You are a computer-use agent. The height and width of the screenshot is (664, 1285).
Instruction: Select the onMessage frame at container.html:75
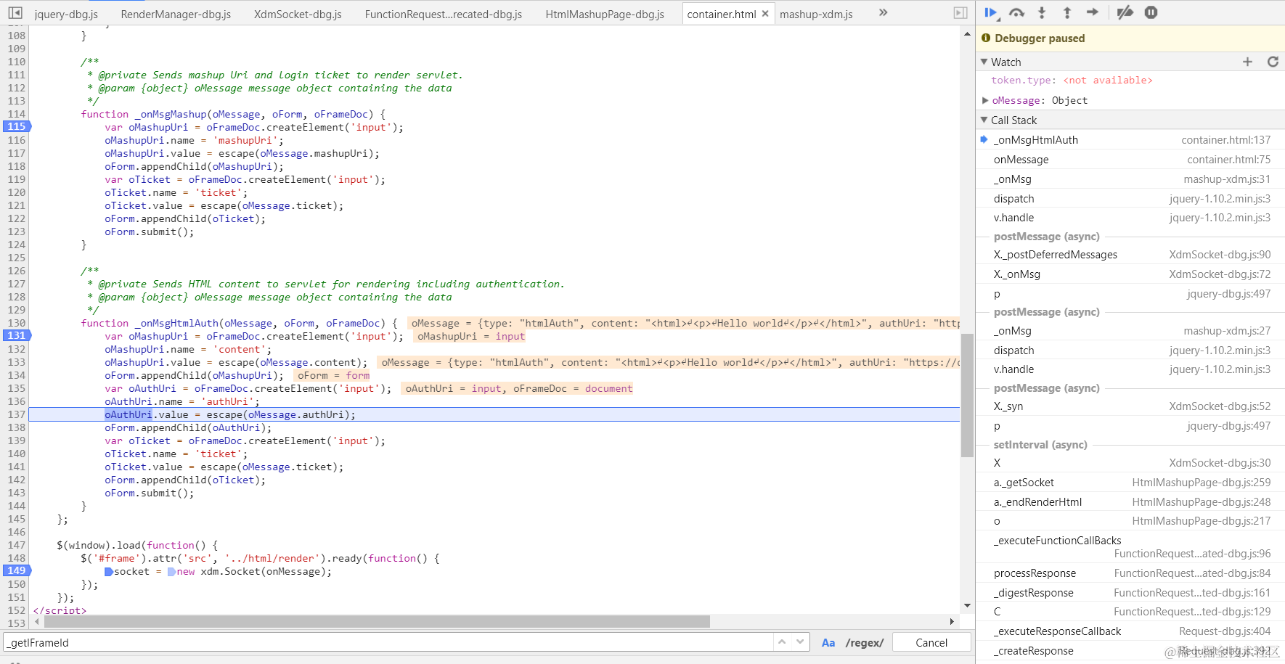pyautogui.click(x=1130, y=159)
